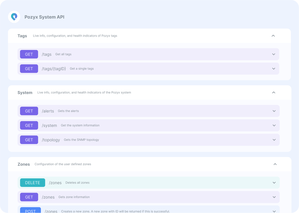Click GET button for /tags/{tagID}
Viewport: 299px width, 213px height.
point(29,69)
